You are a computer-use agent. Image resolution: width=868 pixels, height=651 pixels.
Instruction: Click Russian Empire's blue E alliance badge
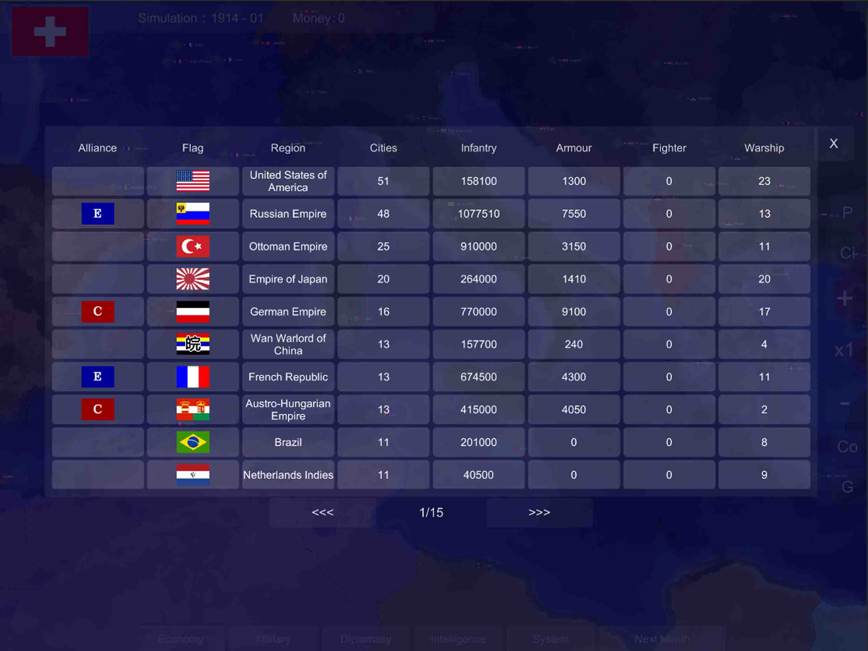(98, 214)
